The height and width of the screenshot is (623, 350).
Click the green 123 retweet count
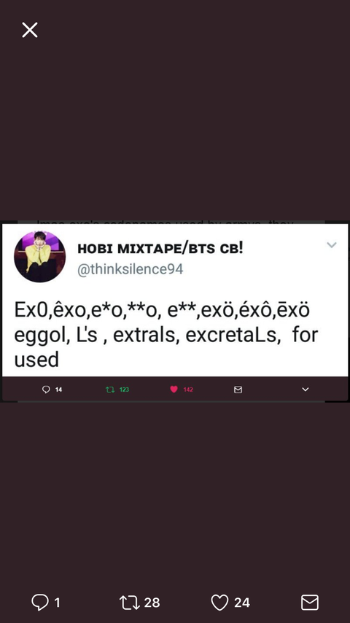coord(125,390)
